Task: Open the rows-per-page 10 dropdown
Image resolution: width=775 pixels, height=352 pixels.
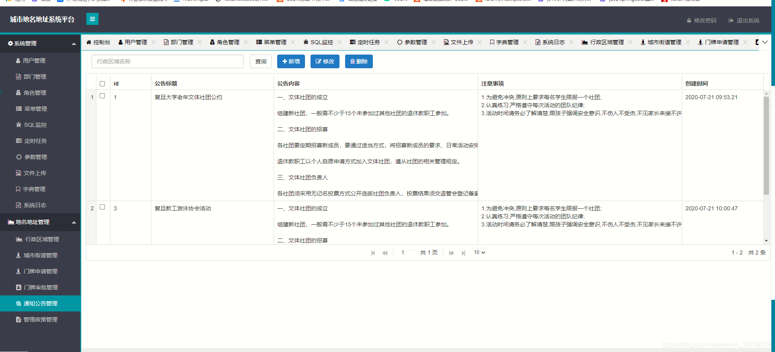Action: click(479, 252)
